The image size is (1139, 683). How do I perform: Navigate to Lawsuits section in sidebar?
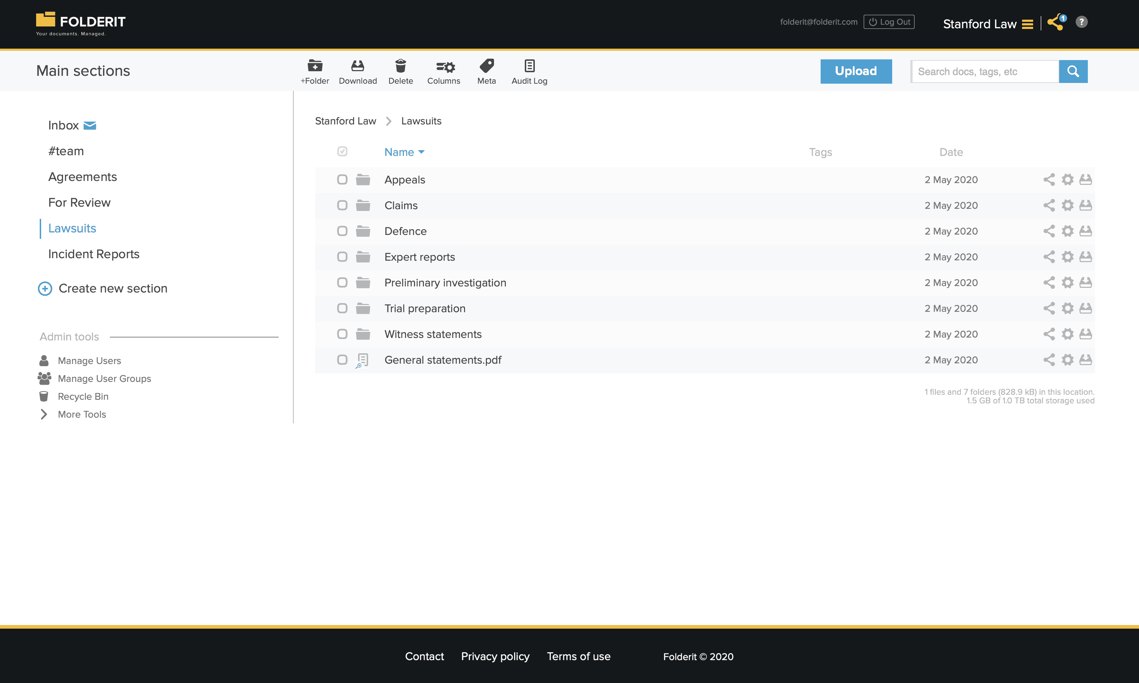72,229
